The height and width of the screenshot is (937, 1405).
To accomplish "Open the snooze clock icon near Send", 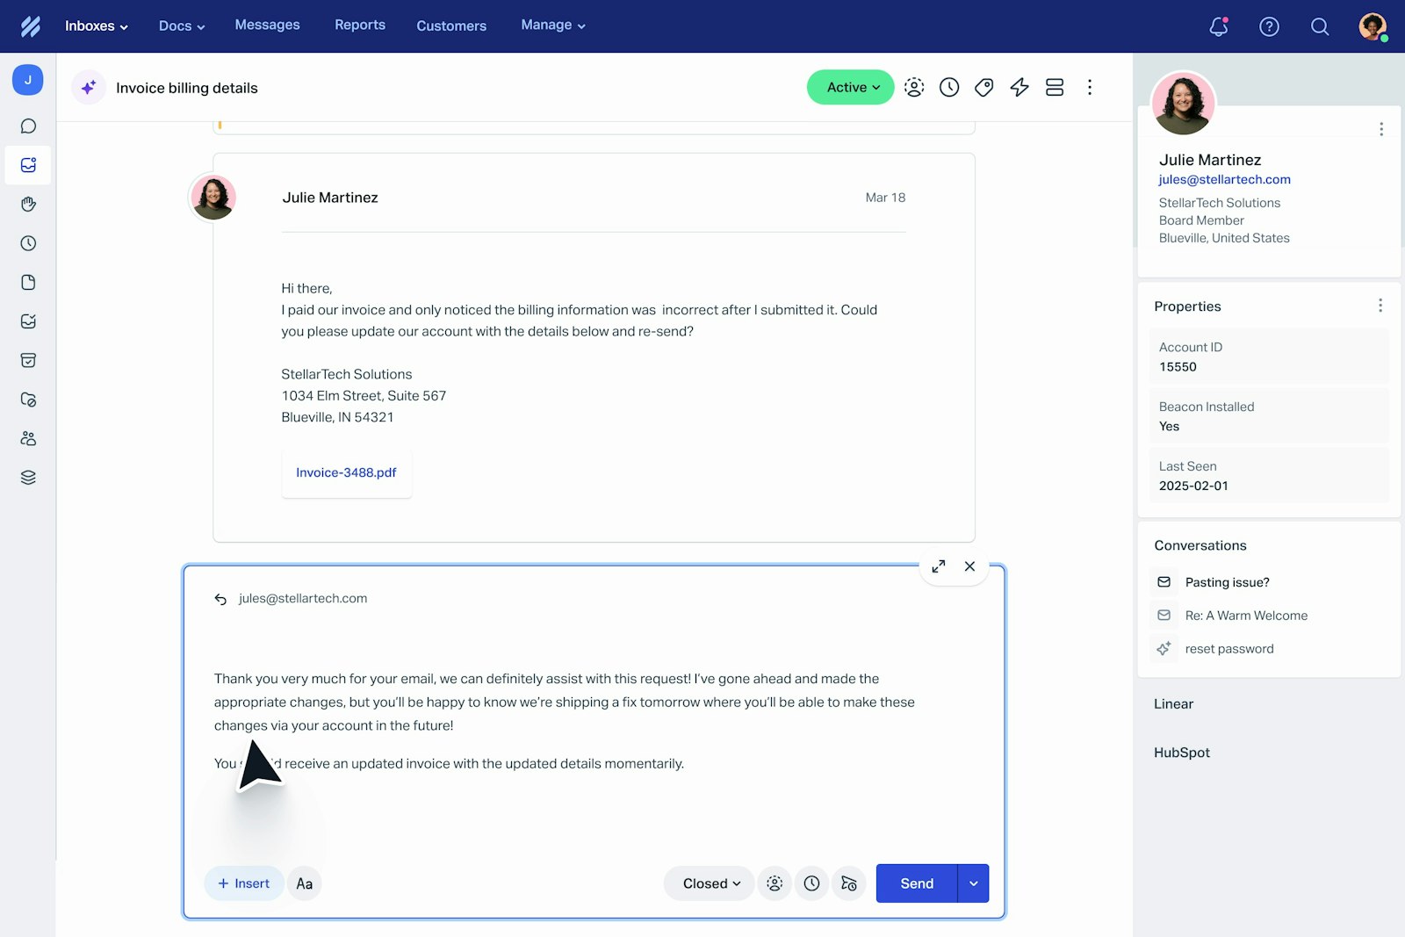I will coord(811,883).
